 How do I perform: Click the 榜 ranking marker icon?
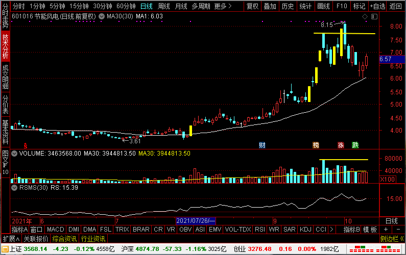pos(316,145)
